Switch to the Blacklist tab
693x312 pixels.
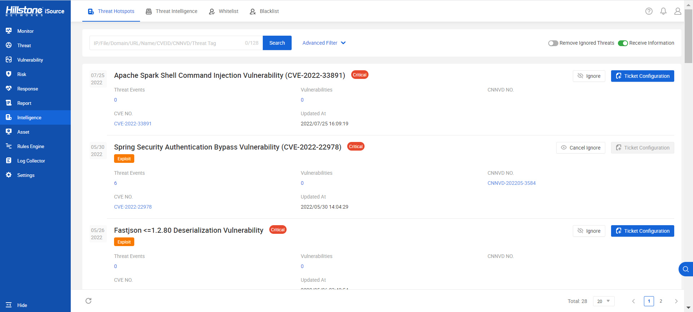tap(264, 11)
